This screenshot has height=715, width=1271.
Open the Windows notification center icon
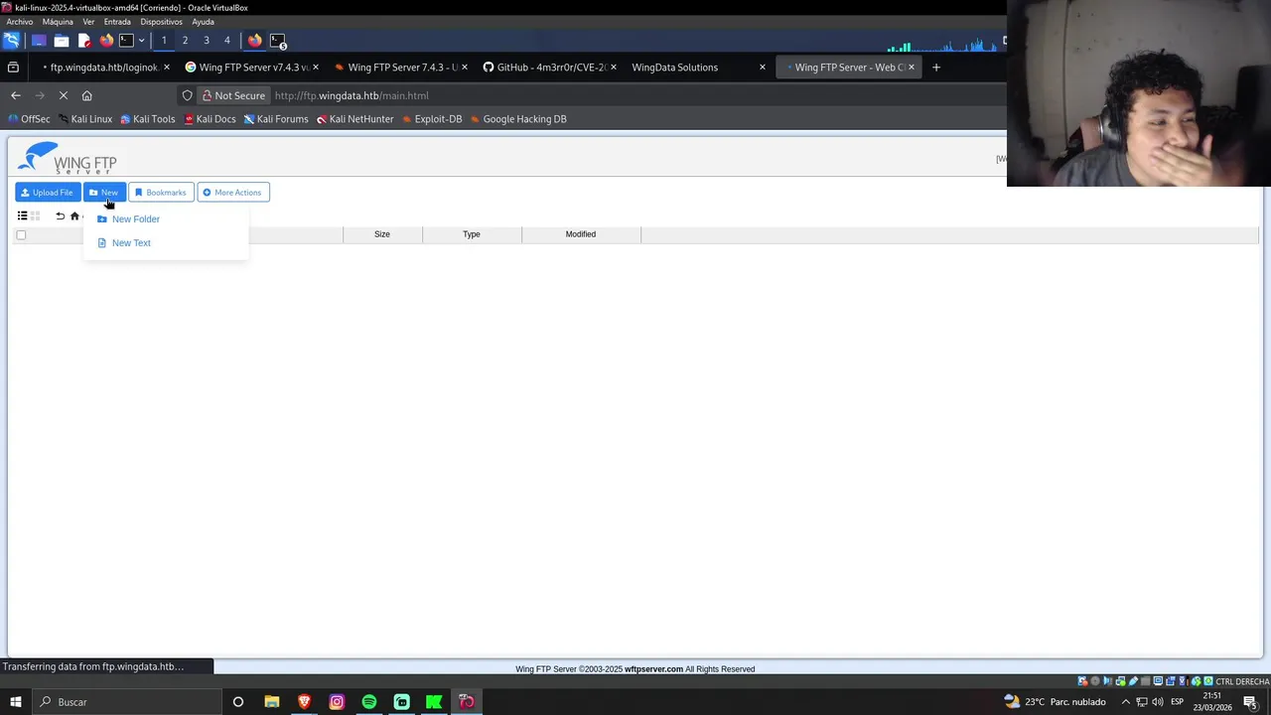pos(1251,702)
